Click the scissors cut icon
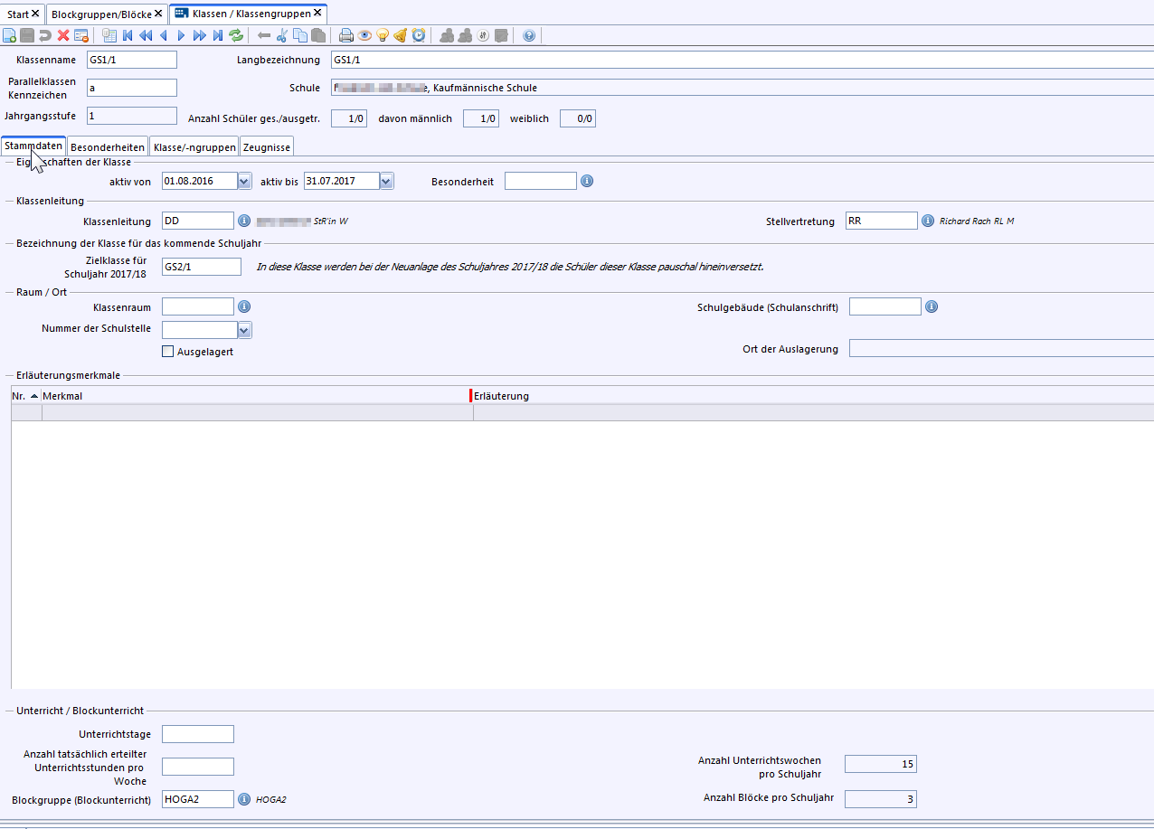1154x829 pixels. point(282,35)
